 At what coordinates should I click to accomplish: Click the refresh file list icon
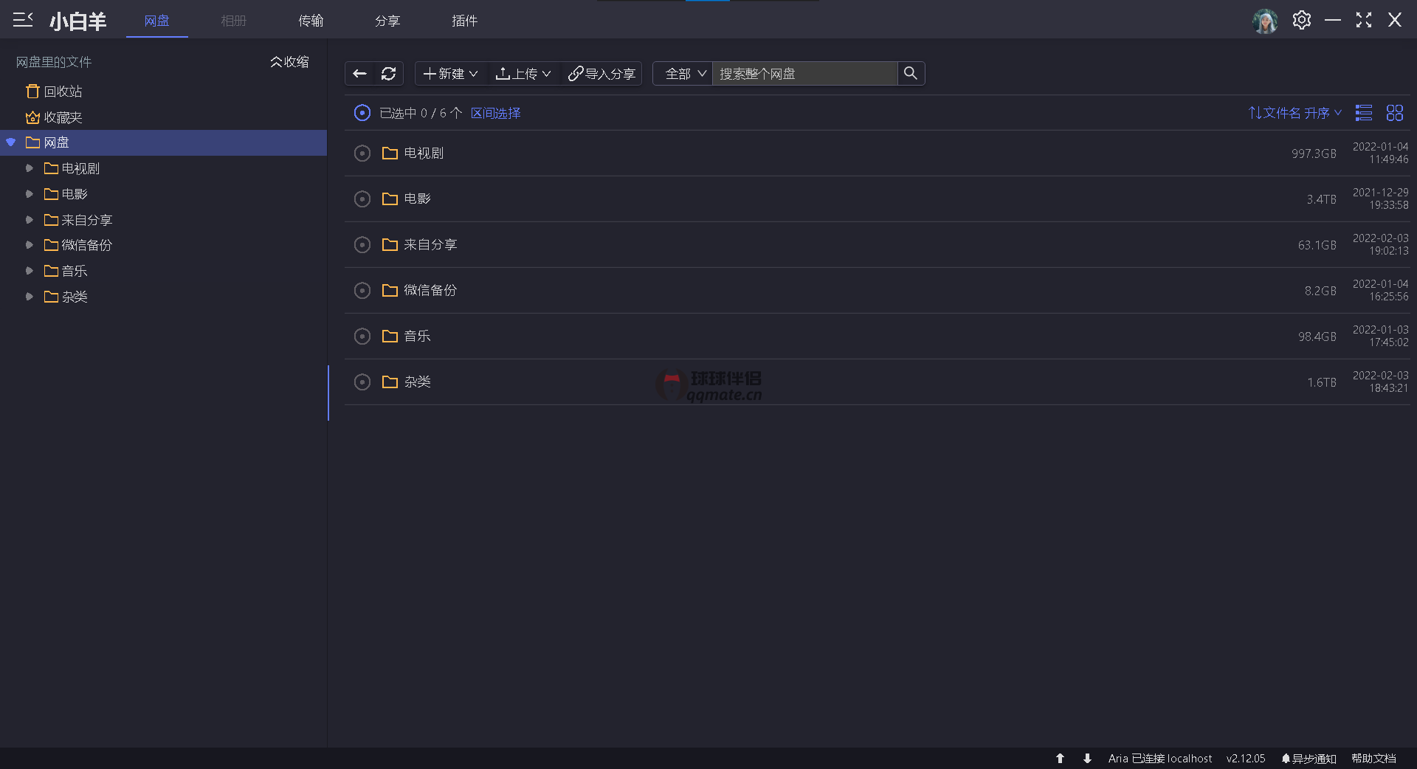point(389,74)
